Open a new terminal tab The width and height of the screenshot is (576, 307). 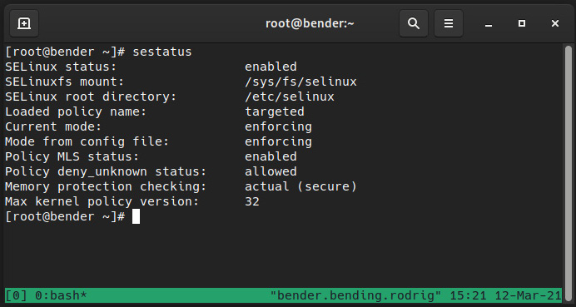24,23
